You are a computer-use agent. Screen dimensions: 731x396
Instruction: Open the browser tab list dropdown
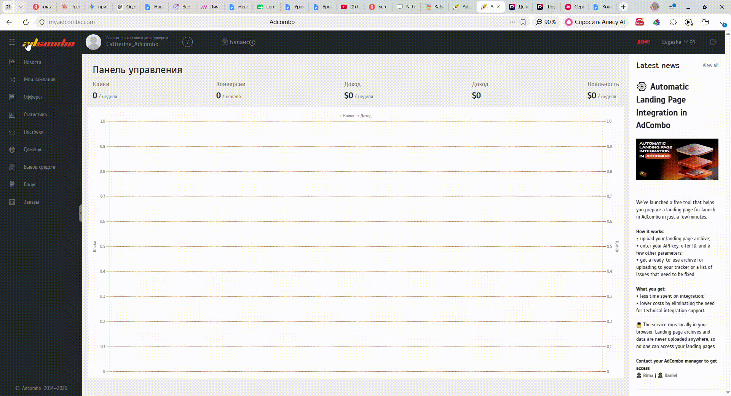point(21,6)
